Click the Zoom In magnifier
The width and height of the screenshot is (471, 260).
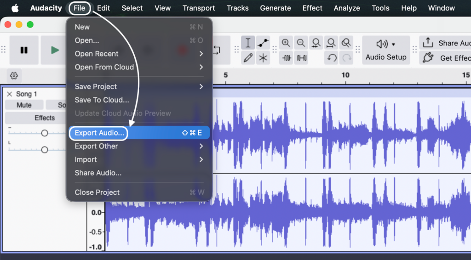[286, 43]
